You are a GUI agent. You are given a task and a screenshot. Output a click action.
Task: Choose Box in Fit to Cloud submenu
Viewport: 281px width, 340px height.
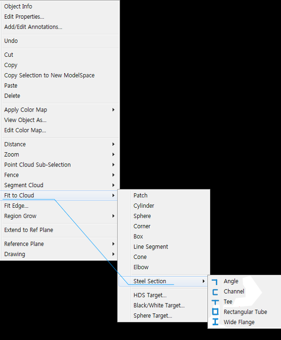tap(138, 236)
